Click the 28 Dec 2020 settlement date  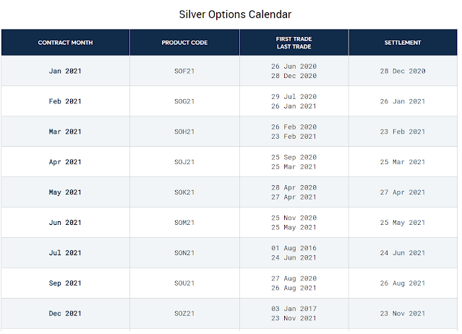click(403, 71)
